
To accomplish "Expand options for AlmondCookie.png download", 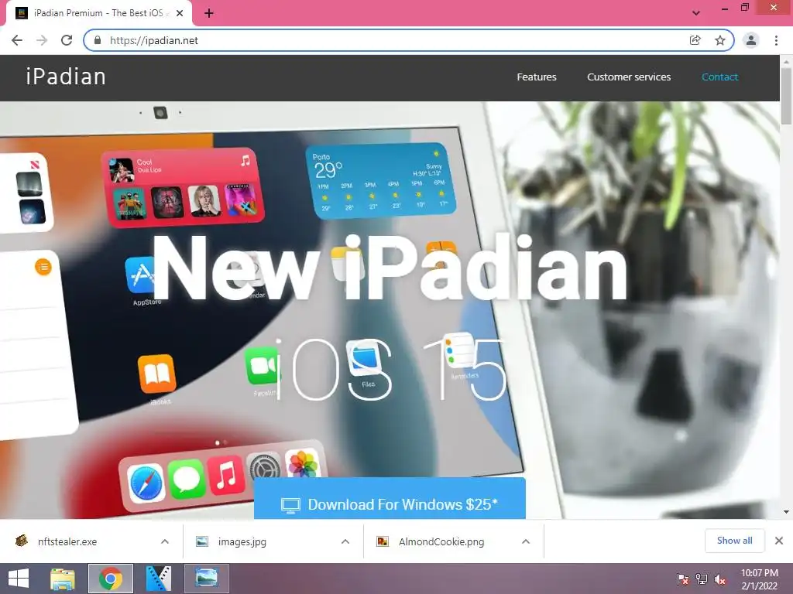I will (x=526, y=541).
